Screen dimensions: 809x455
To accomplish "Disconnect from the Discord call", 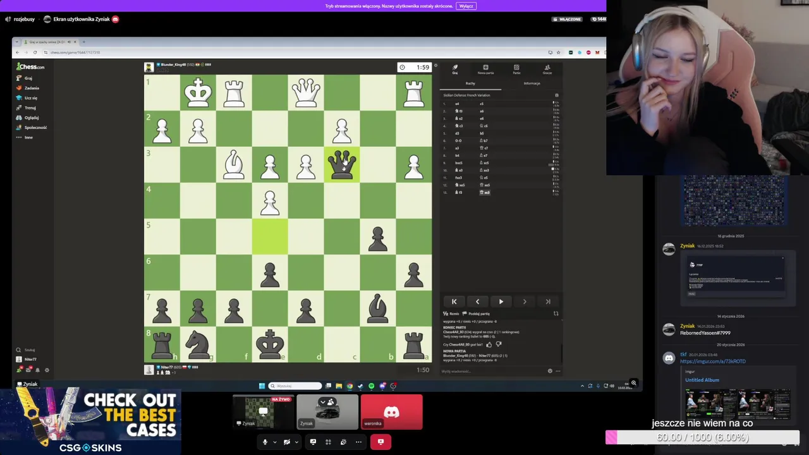I will coord(380,442).
